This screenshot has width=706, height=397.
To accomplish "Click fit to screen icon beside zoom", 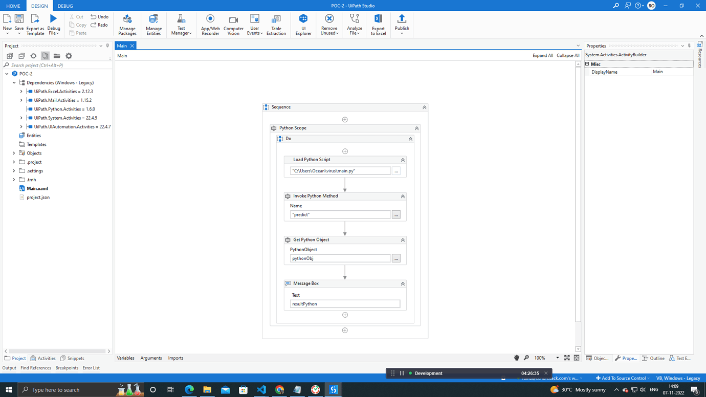I will [x=567, y=358].
